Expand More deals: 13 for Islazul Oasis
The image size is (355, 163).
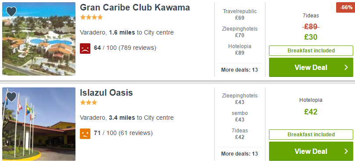(240, 154)
